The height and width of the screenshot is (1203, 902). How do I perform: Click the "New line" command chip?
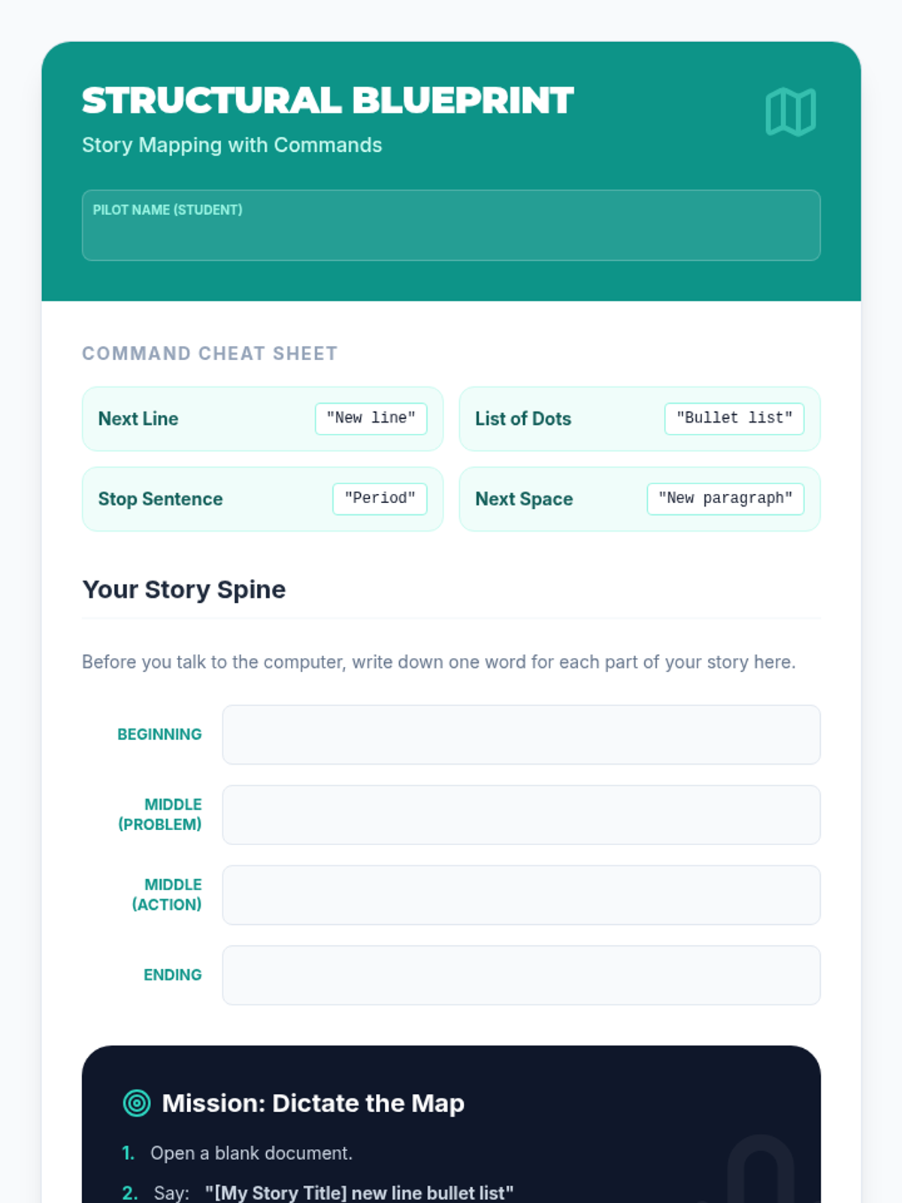(x=371, y=419)
